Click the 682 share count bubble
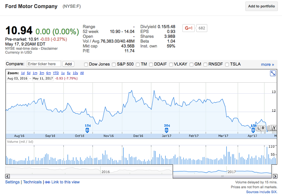This screenshot has width=282, height=195. pyautogui.click(x=202, y=28)
